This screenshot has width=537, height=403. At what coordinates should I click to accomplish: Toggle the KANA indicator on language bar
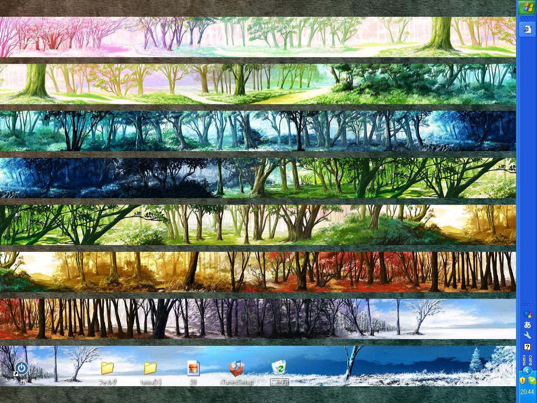click(x=524, y=360)
